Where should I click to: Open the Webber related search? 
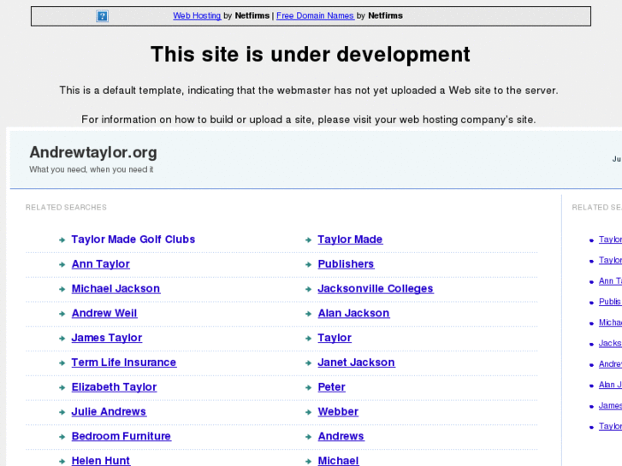(x=338, y=411)
